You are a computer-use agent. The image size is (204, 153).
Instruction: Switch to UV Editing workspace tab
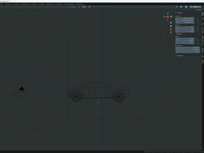pyautogui.click(x=16, y=4)
